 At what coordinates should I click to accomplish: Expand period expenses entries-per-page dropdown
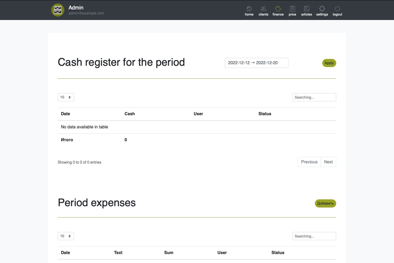pos(66,236)
